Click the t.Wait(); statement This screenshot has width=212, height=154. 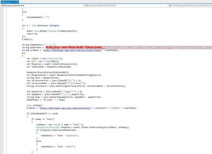pyautogui.click(x=27, y=39)
